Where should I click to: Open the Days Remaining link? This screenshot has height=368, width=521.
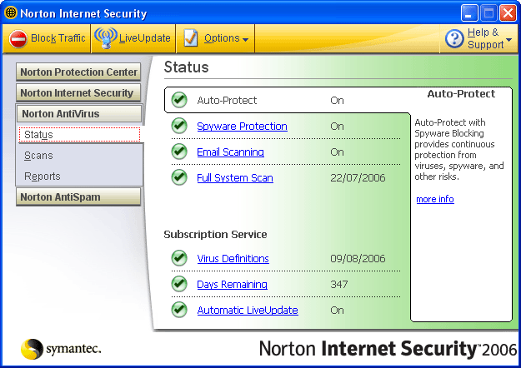(232, 285)
